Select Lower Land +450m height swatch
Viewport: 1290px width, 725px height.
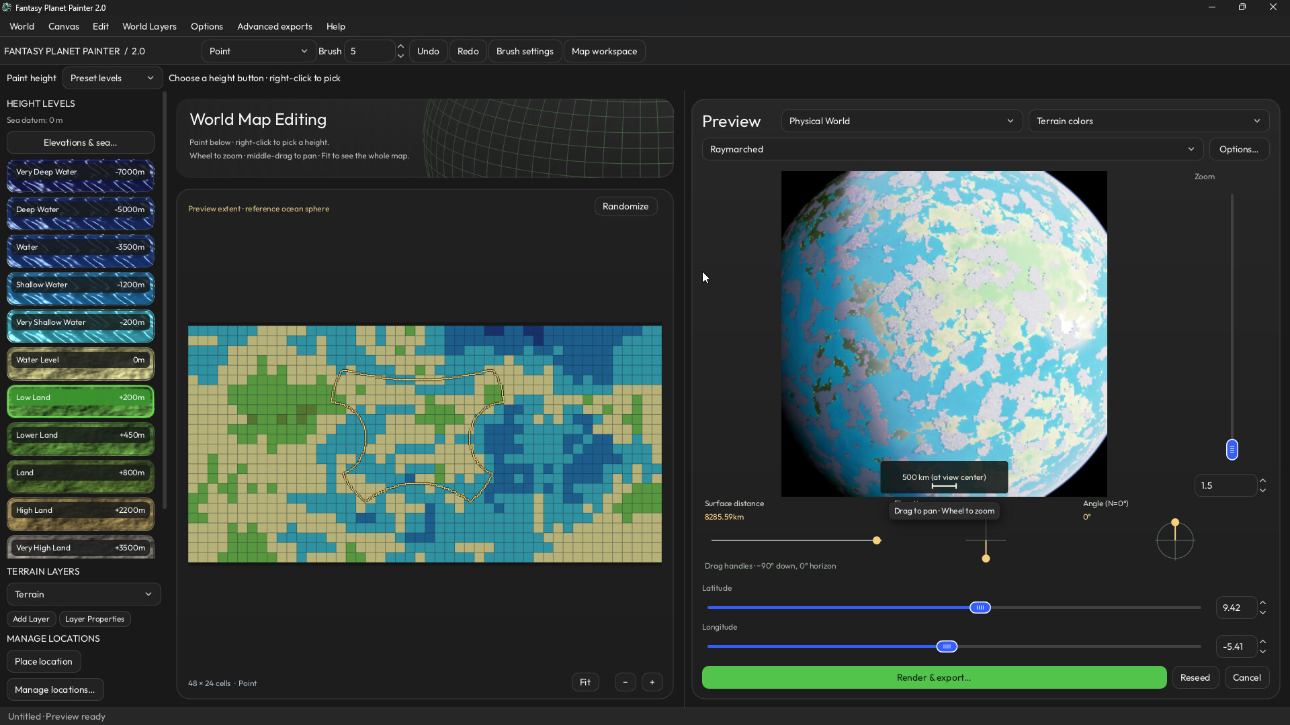(81, 439)
